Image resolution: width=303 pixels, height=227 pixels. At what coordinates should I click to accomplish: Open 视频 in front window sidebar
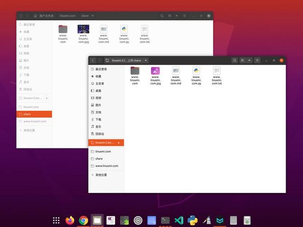(106, 98)
